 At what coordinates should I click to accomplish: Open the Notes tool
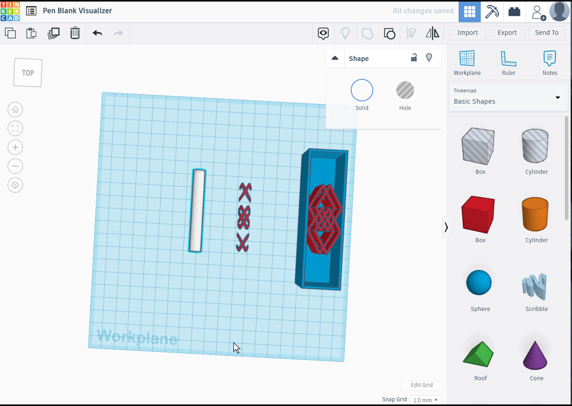tap(550, 63)
